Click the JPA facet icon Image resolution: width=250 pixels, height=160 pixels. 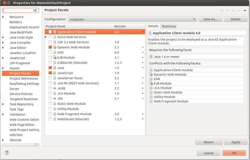click(x=55, y=99)
